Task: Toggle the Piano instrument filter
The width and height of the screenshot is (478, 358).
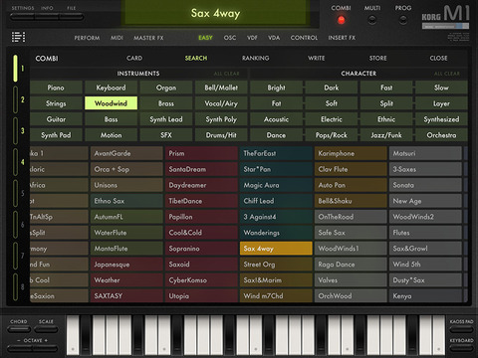Action: (56, 88)
